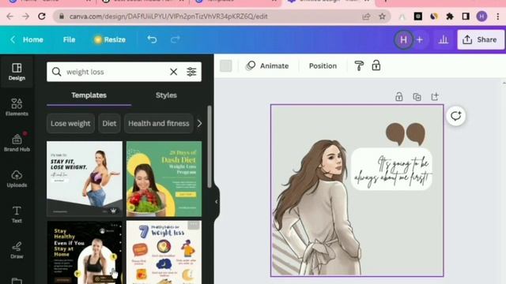Go back to Home chevron
Viewport: 506px width, 284px height.
(13, 39)
